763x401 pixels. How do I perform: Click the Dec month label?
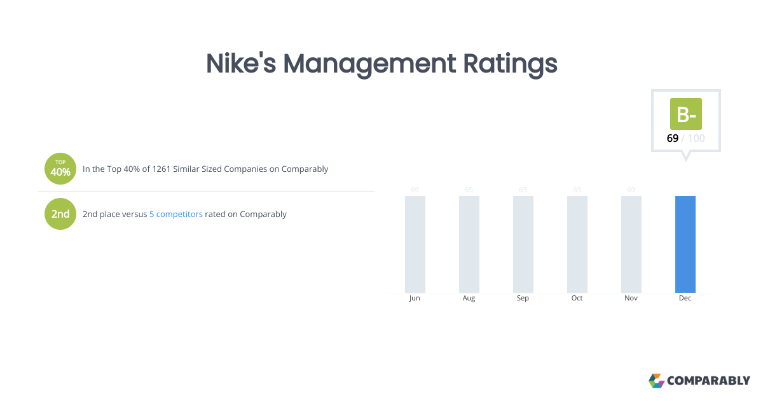(x=685, y=299)
